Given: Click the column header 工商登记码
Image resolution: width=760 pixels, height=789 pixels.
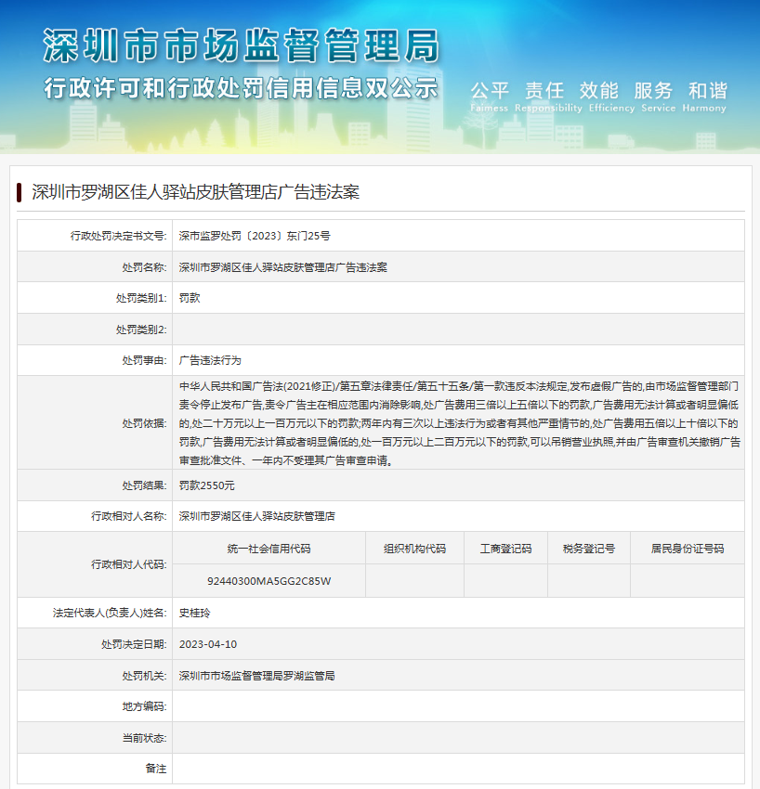Looking at the screenshot, I should (505, 549).
